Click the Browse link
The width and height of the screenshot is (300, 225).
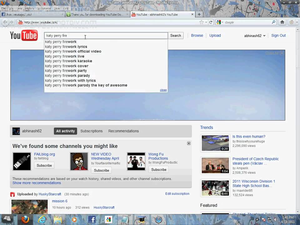coord(197,36)
